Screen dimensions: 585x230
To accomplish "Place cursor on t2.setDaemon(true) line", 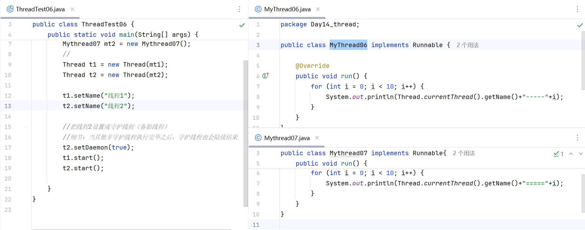I will click(98, 147).
